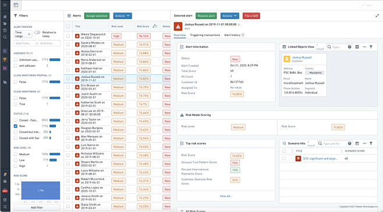Viewport: 383px width, 212px height.
Task: Click the Resolve alert button
Action: pos(206,16)
